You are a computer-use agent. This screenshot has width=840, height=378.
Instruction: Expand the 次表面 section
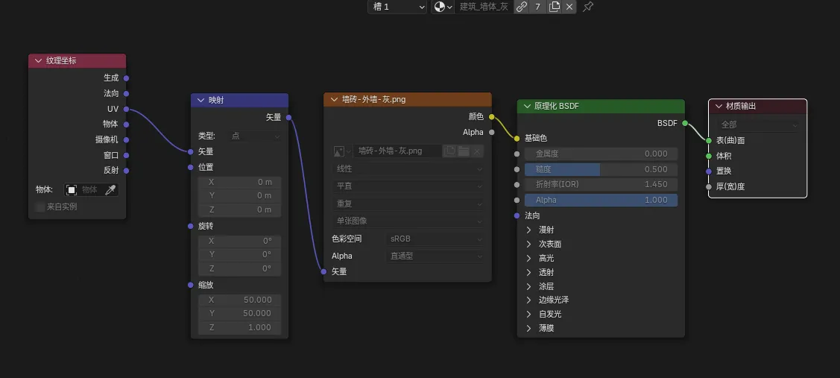pos(528,244)
